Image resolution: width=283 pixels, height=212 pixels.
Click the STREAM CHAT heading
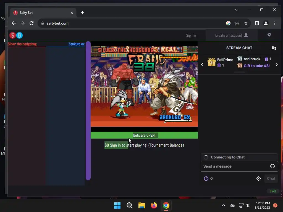click(x=239, y=48)
